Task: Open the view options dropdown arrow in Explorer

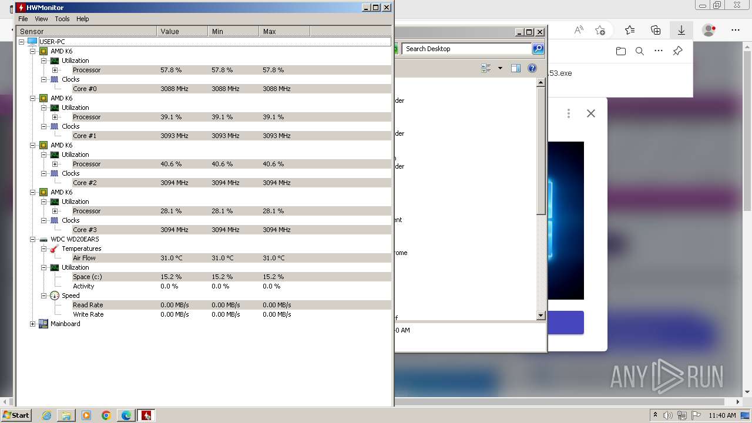Action: (500, 68)
